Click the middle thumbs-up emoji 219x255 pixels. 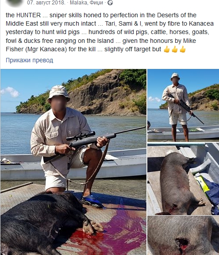click(175, 49)
